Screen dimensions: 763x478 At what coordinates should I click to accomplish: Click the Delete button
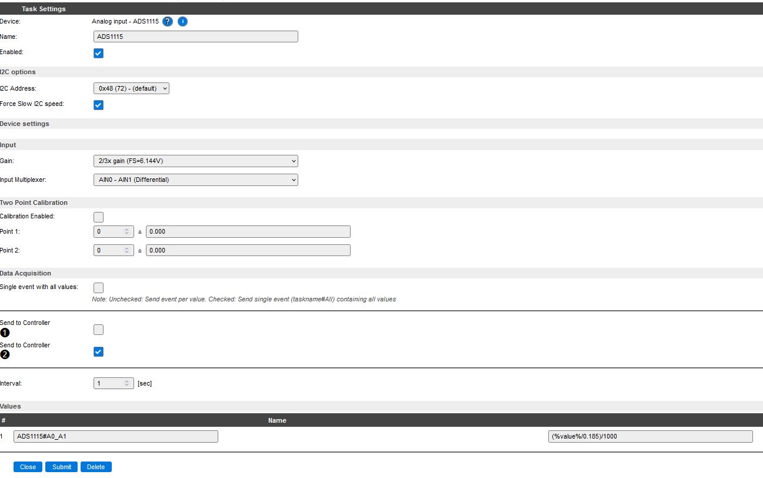[x=96, y=467]
